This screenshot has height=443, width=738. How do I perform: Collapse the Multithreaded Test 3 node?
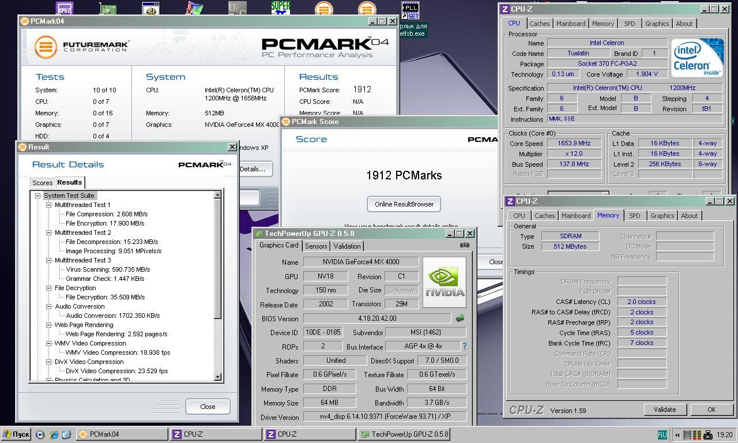49,260
